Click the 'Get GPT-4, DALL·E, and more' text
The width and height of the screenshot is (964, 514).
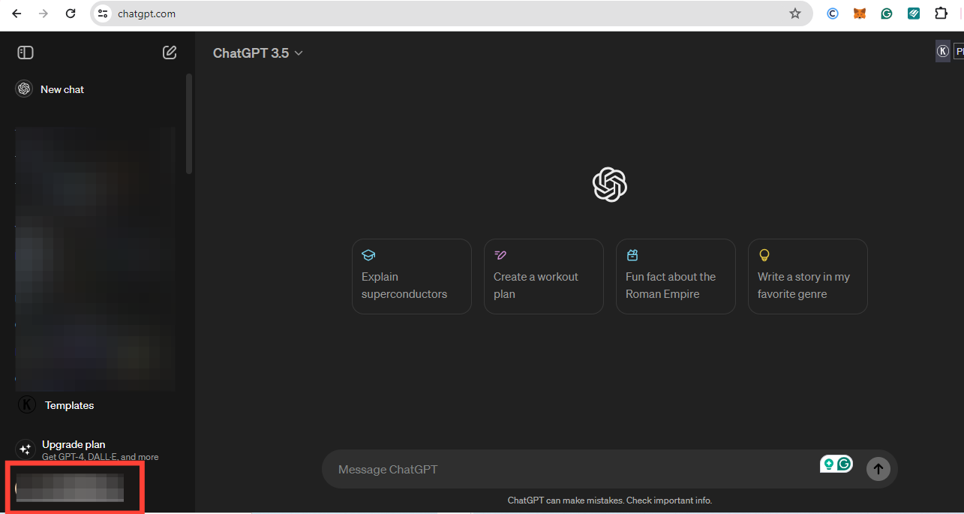tap(101, 457)
